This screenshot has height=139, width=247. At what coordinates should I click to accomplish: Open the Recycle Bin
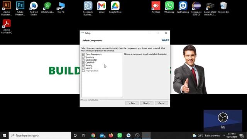(223, 7)
